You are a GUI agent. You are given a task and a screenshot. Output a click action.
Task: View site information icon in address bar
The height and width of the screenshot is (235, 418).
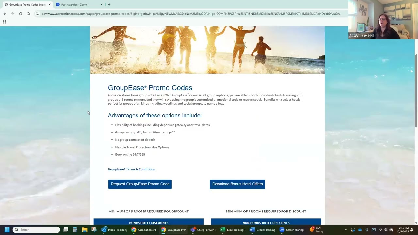tap(38, 14)
